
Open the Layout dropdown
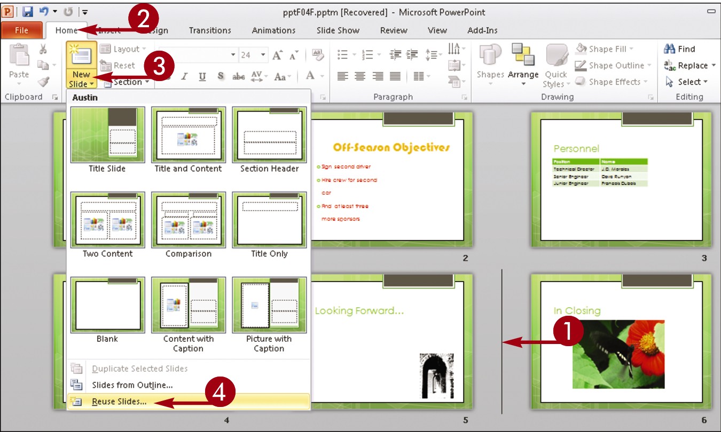point(122,49)
